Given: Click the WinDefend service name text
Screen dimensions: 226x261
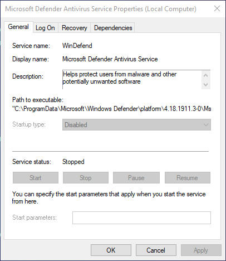Looking at the screenshot, I should pyautogui.click(x=77, y=46).
